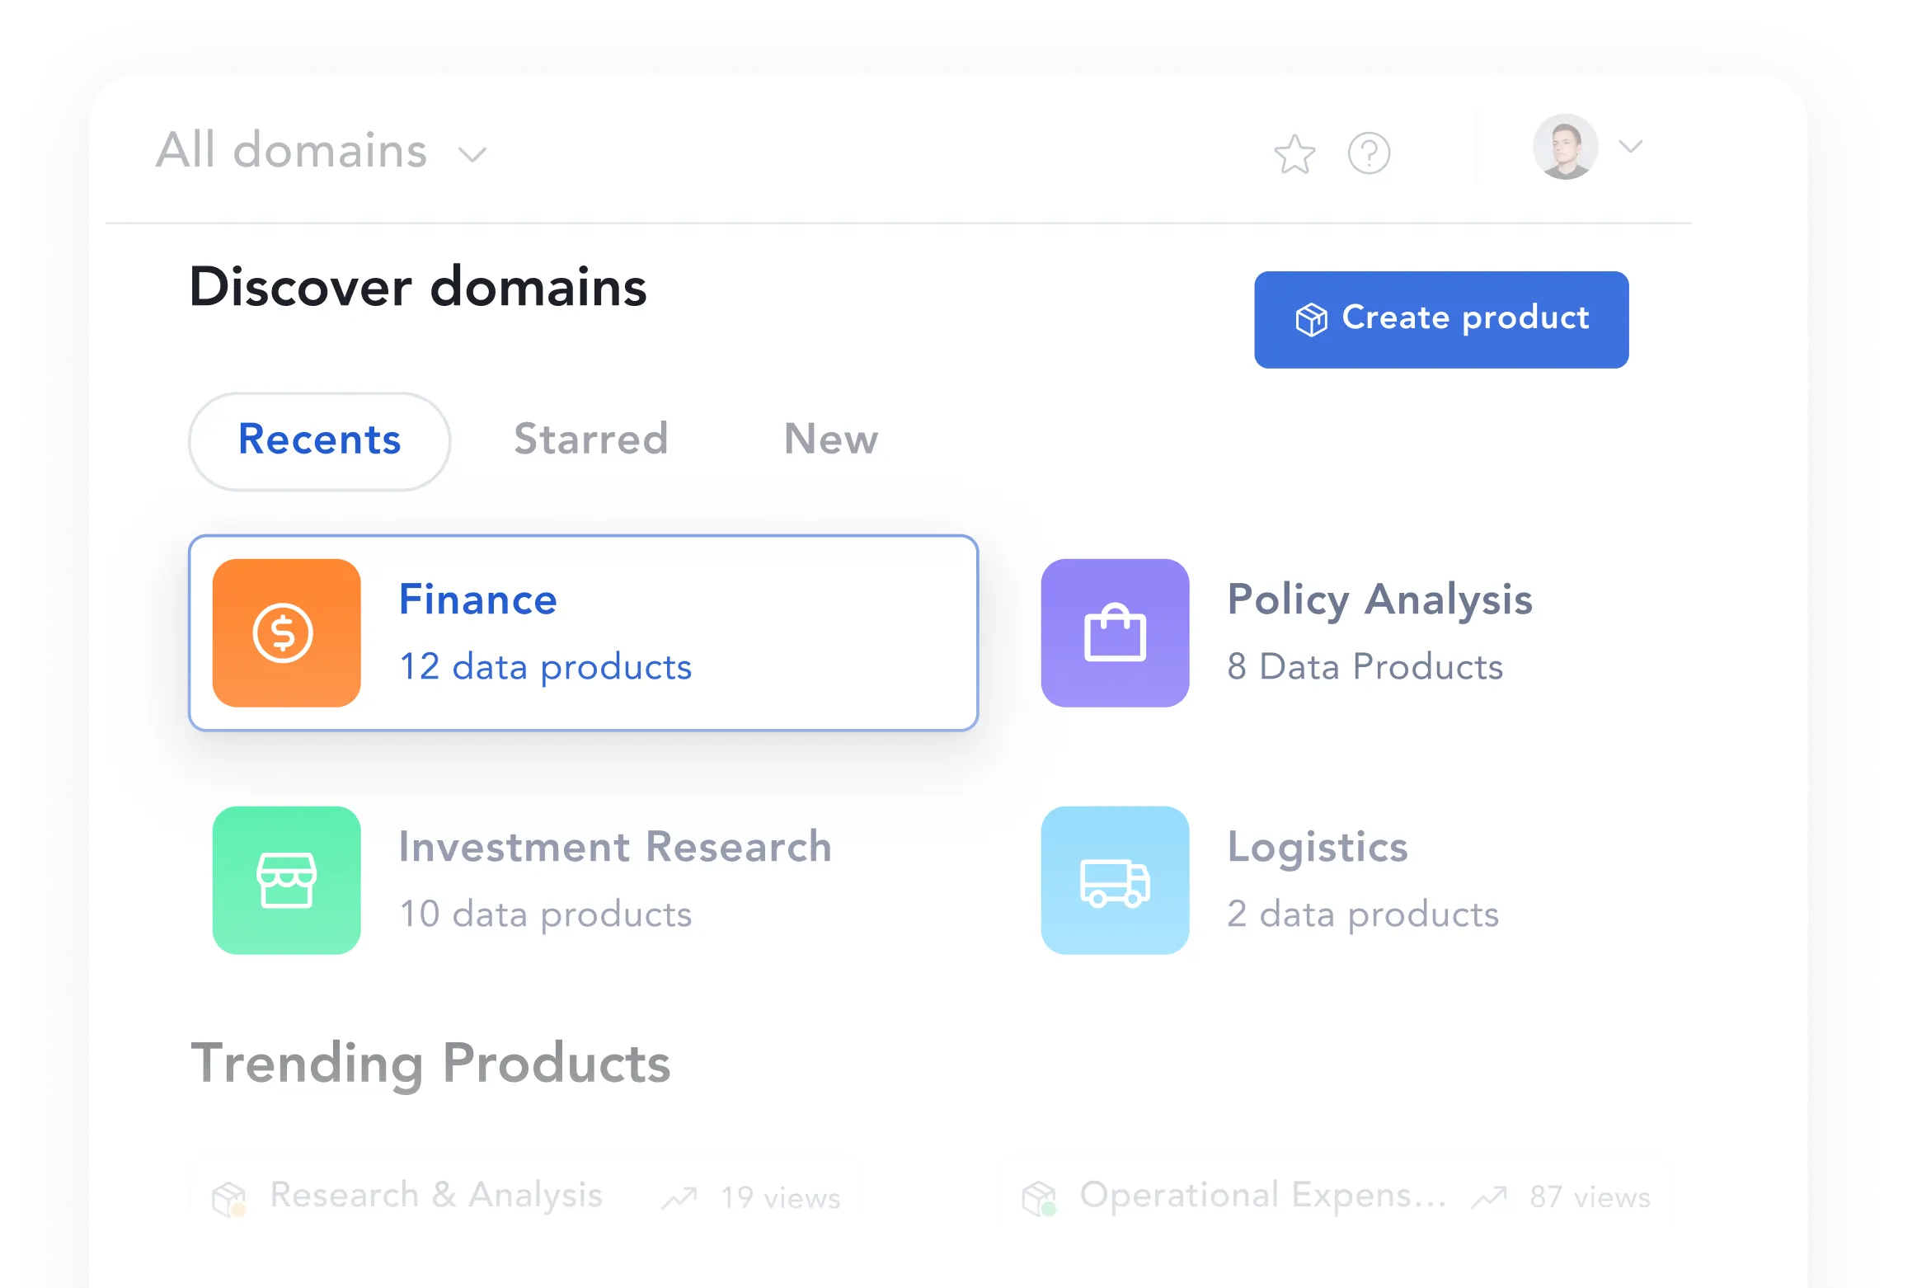Click the green Investment Research store icon
This screenshot has height=1288, width=1931.
[x=286, y=880]
